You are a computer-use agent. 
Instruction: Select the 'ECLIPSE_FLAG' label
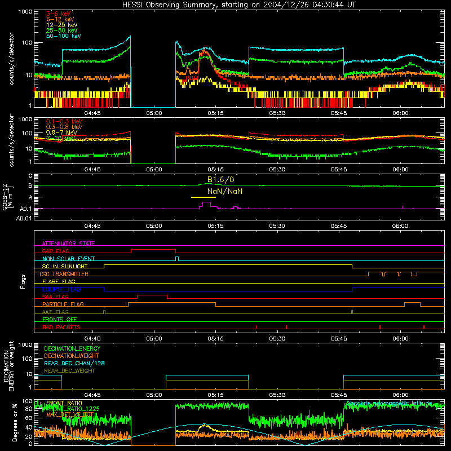(x=61, y=289)
